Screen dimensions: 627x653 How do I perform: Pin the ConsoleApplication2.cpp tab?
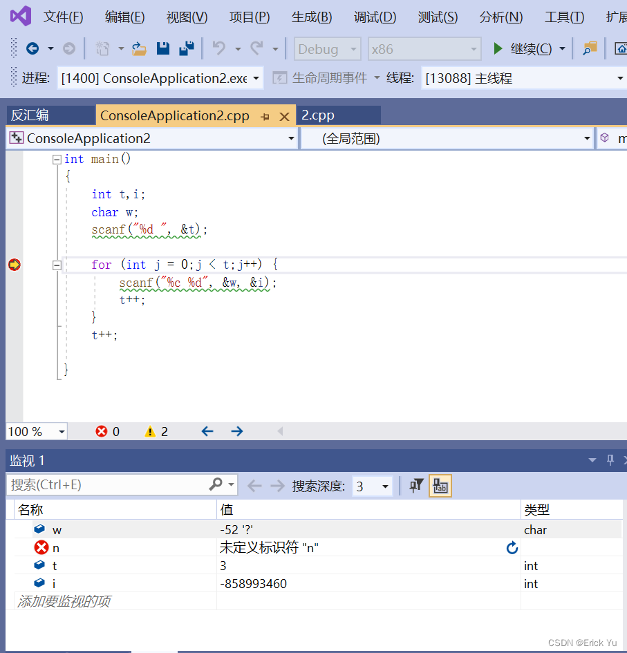tap(265, 117)
